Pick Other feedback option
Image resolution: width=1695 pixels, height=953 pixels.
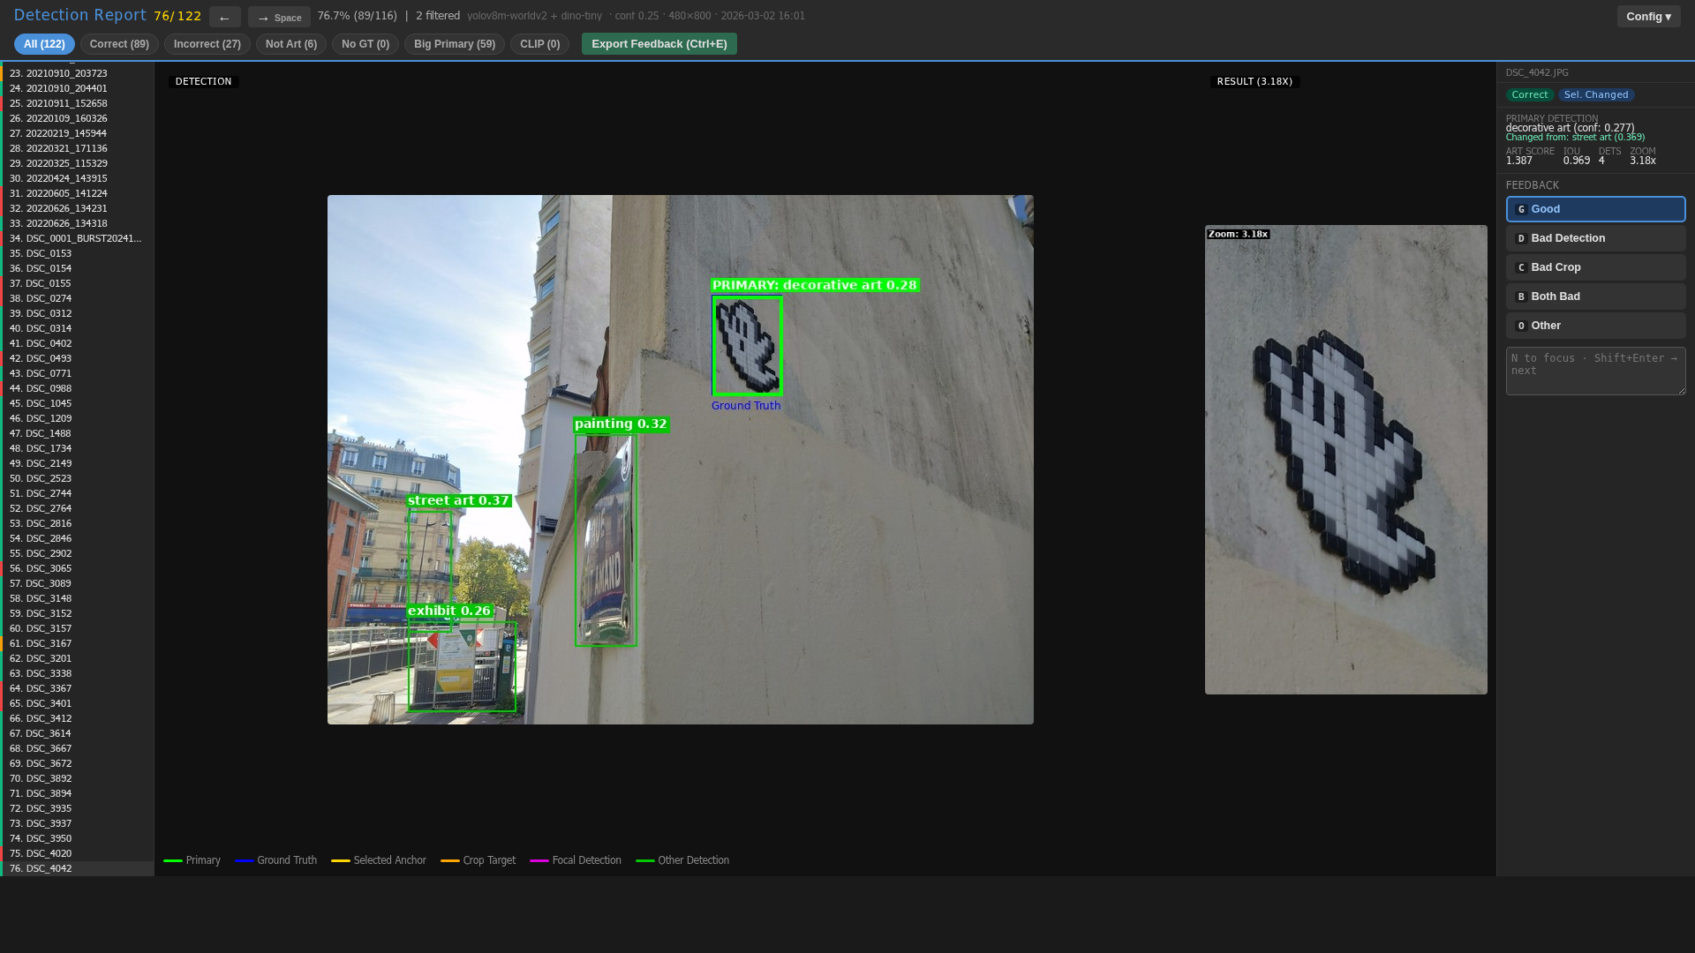pyautogui.click(x=1595, y=326)
